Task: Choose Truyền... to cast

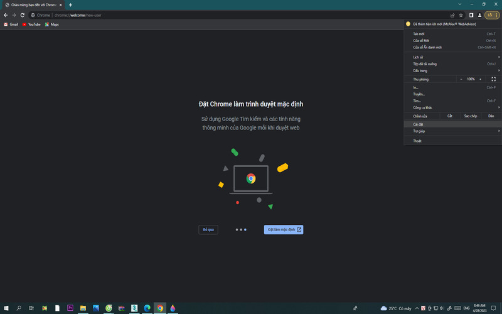Action: coord(452,94)
